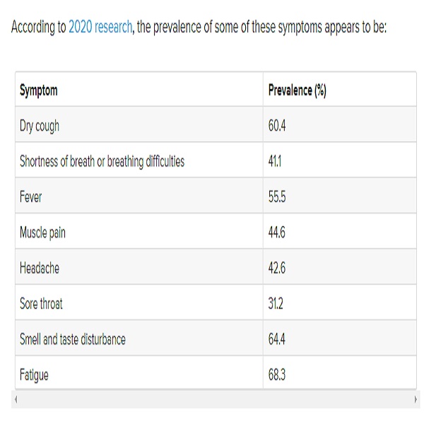Click the left scroll arrow below the table
Screen dimensions: 424x424
point(16,399)
